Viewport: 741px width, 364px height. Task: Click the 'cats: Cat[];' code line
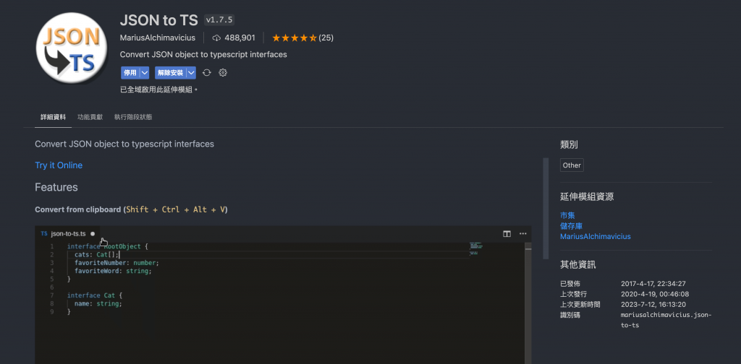click(98, 255)
